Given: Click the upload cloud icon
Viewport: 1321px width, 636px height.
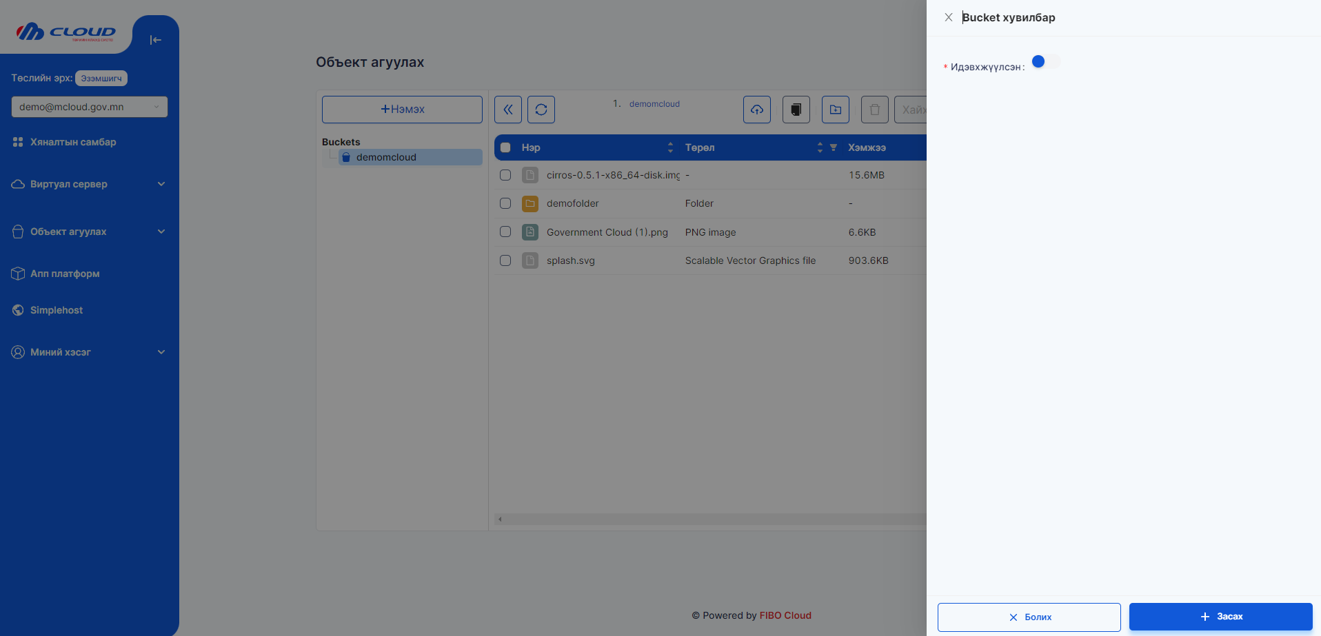Looking at the screenshot, I should (x=756, y=110).
